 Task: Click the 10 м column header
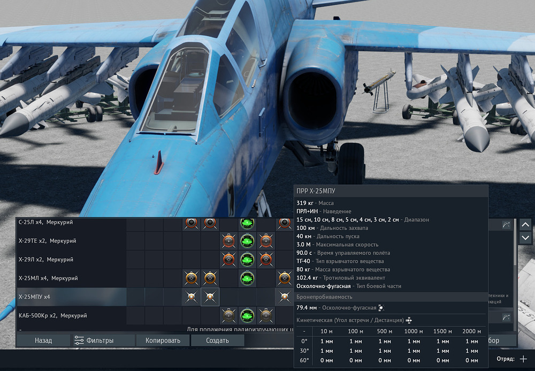[326, 331]
